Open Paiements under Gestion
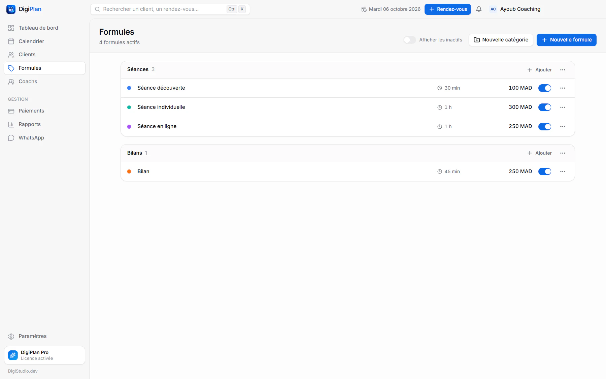 (x=44, y=111)
